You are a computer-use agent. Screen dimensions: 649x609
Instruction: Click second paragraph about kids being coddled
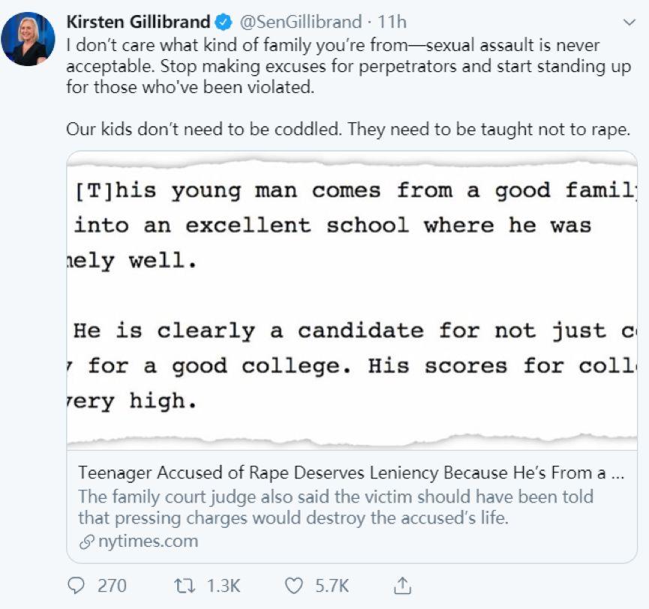[347, 129]
